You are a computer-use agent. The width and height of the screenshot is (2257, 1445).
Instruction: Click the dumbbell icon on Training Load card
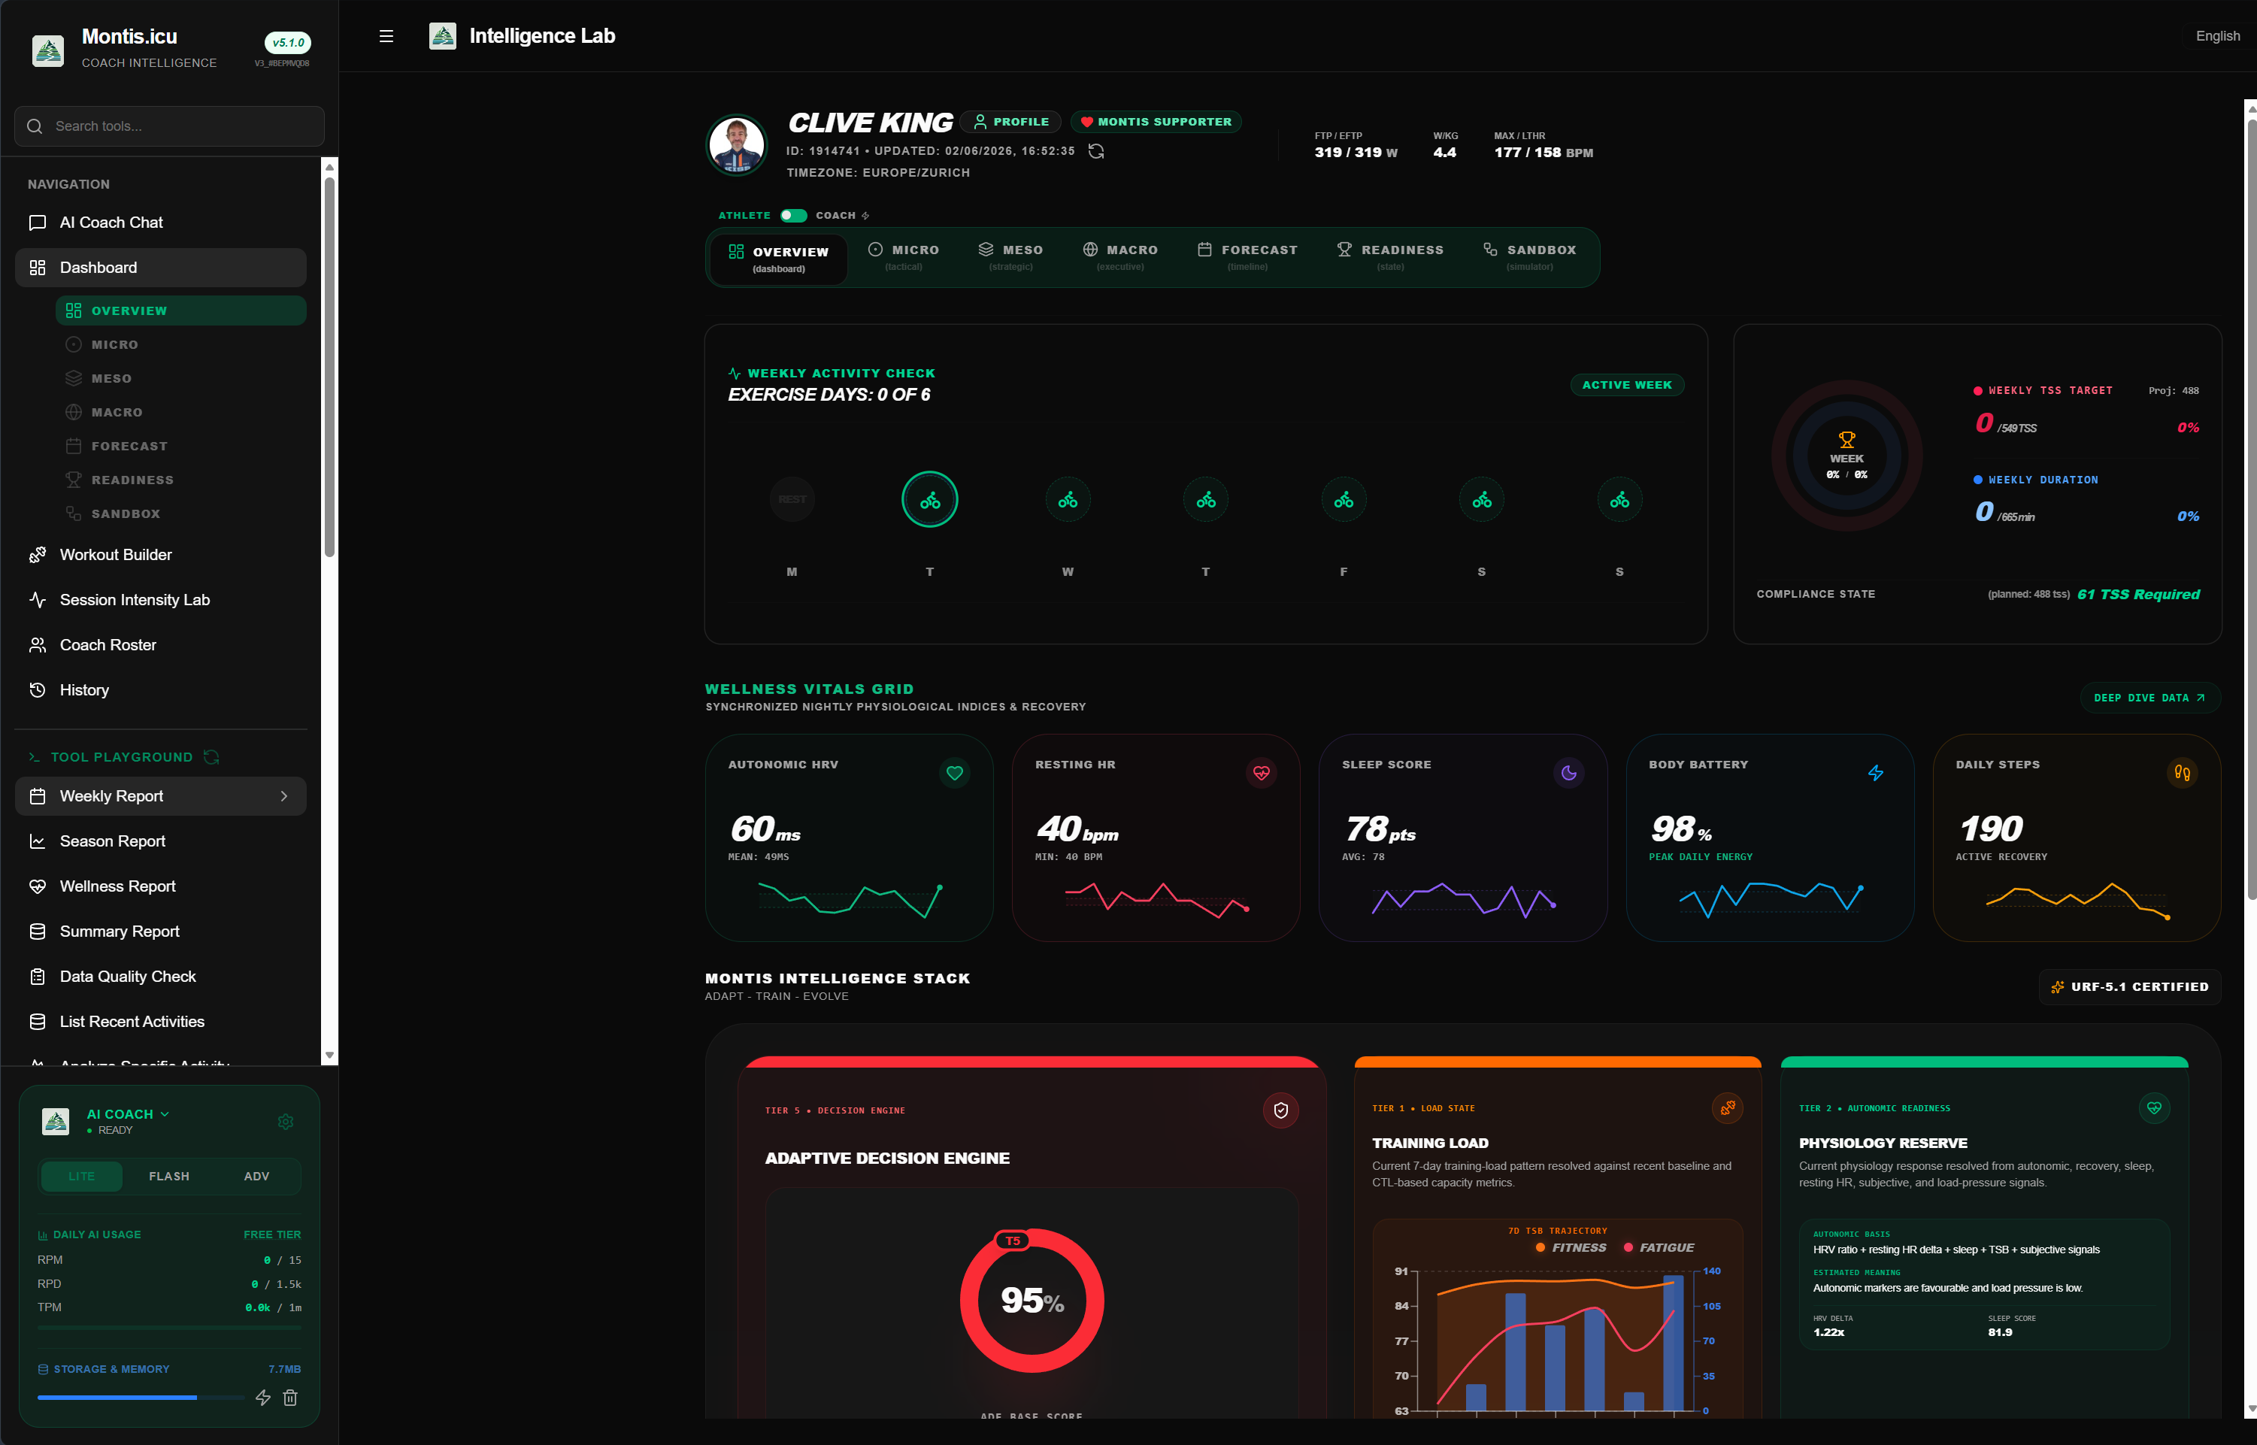coord(1727,1107)
